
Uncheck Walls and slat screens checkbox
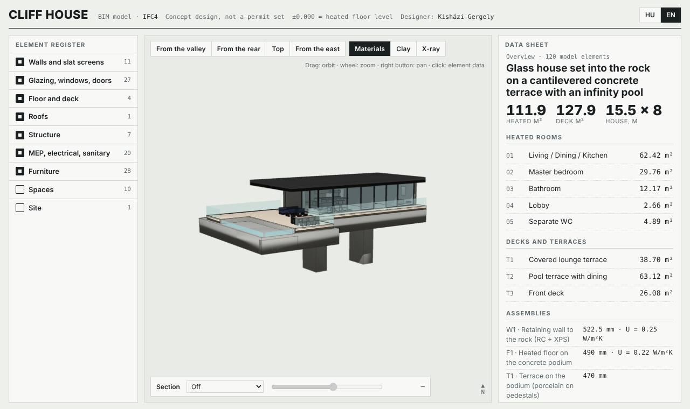tap(20, 62)
